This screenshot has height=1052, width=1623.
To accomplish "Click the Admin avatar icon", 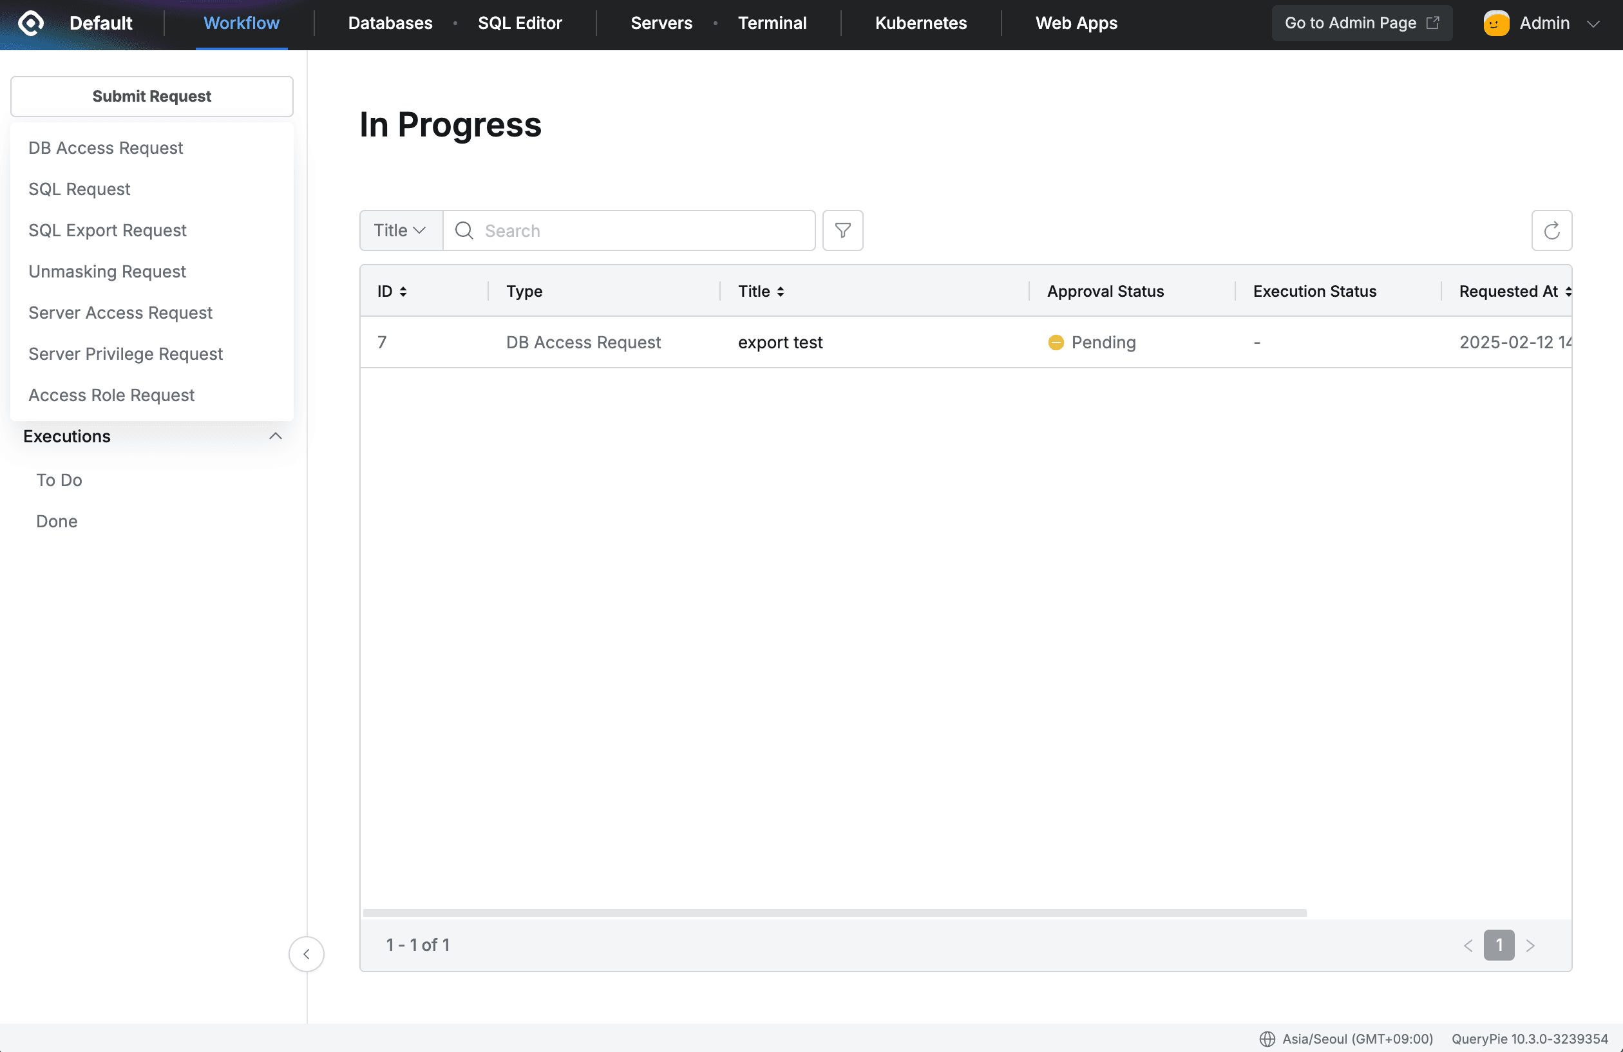I will (1495, 23).
